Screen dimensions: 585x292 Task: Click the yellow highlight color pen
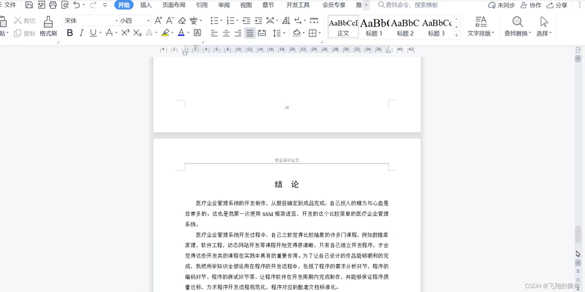pyautogui.click(x=165, y=33)
